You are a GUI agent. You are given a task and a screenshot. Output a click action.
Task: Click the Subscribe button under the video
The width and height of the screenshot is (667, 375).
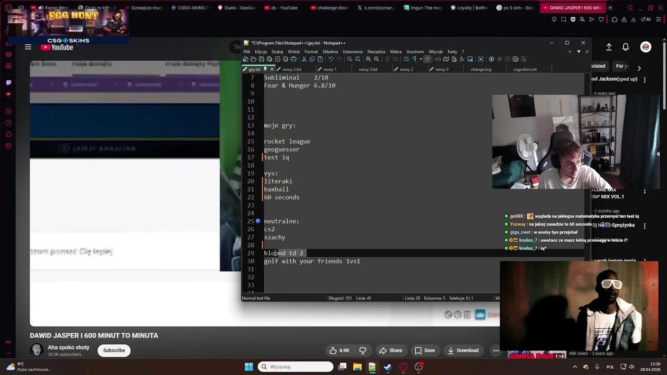coord(114,351)
